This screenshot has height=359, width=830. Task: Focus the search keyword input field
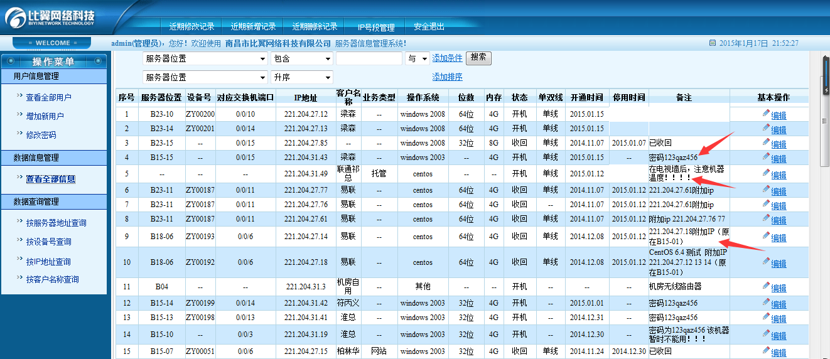(369, 58)
